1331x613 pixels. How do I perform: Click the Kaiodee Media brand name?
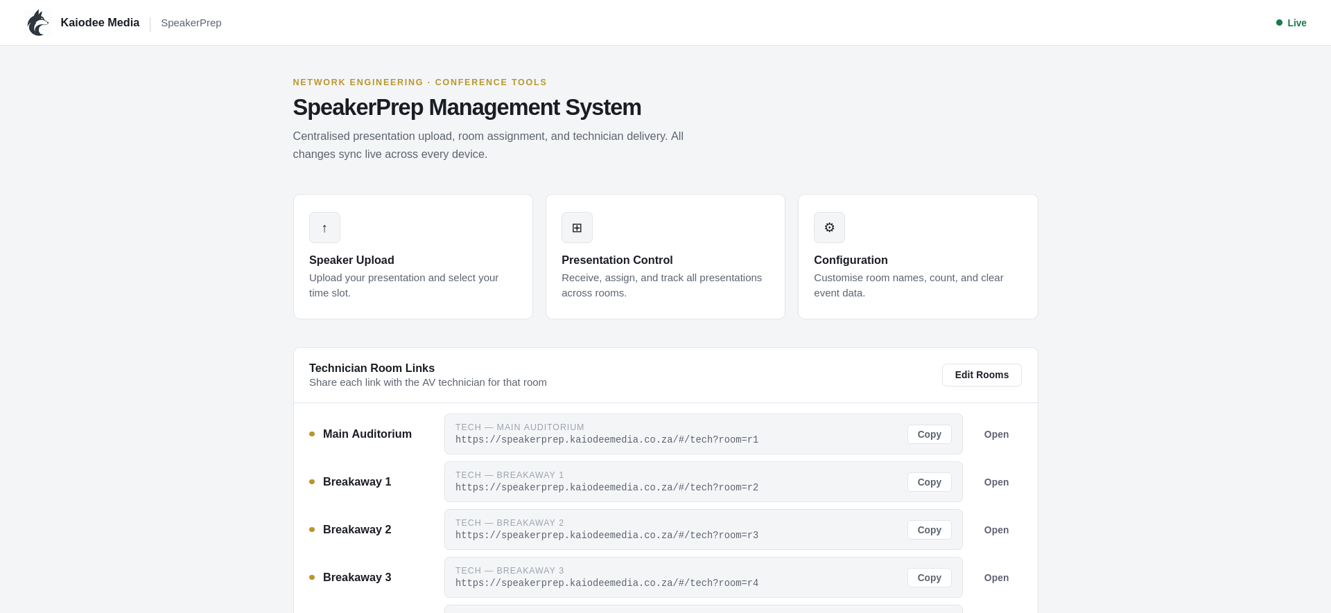click(100, 23)
